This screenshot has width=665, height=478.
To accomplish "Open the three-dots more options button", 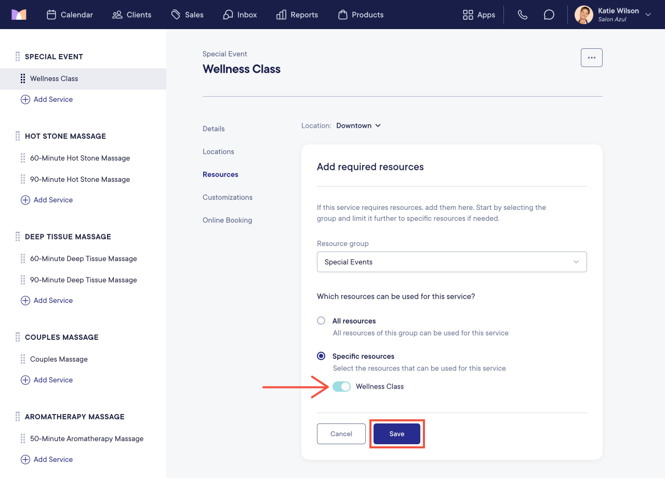I will (x=592, y=58).
